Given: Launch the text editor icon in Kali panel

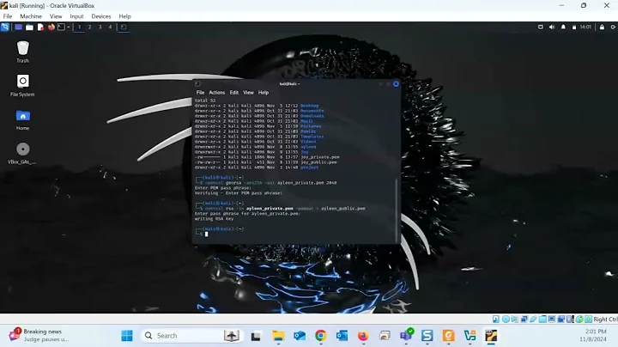Looking at the screenshot, I should tap(40, 27).
